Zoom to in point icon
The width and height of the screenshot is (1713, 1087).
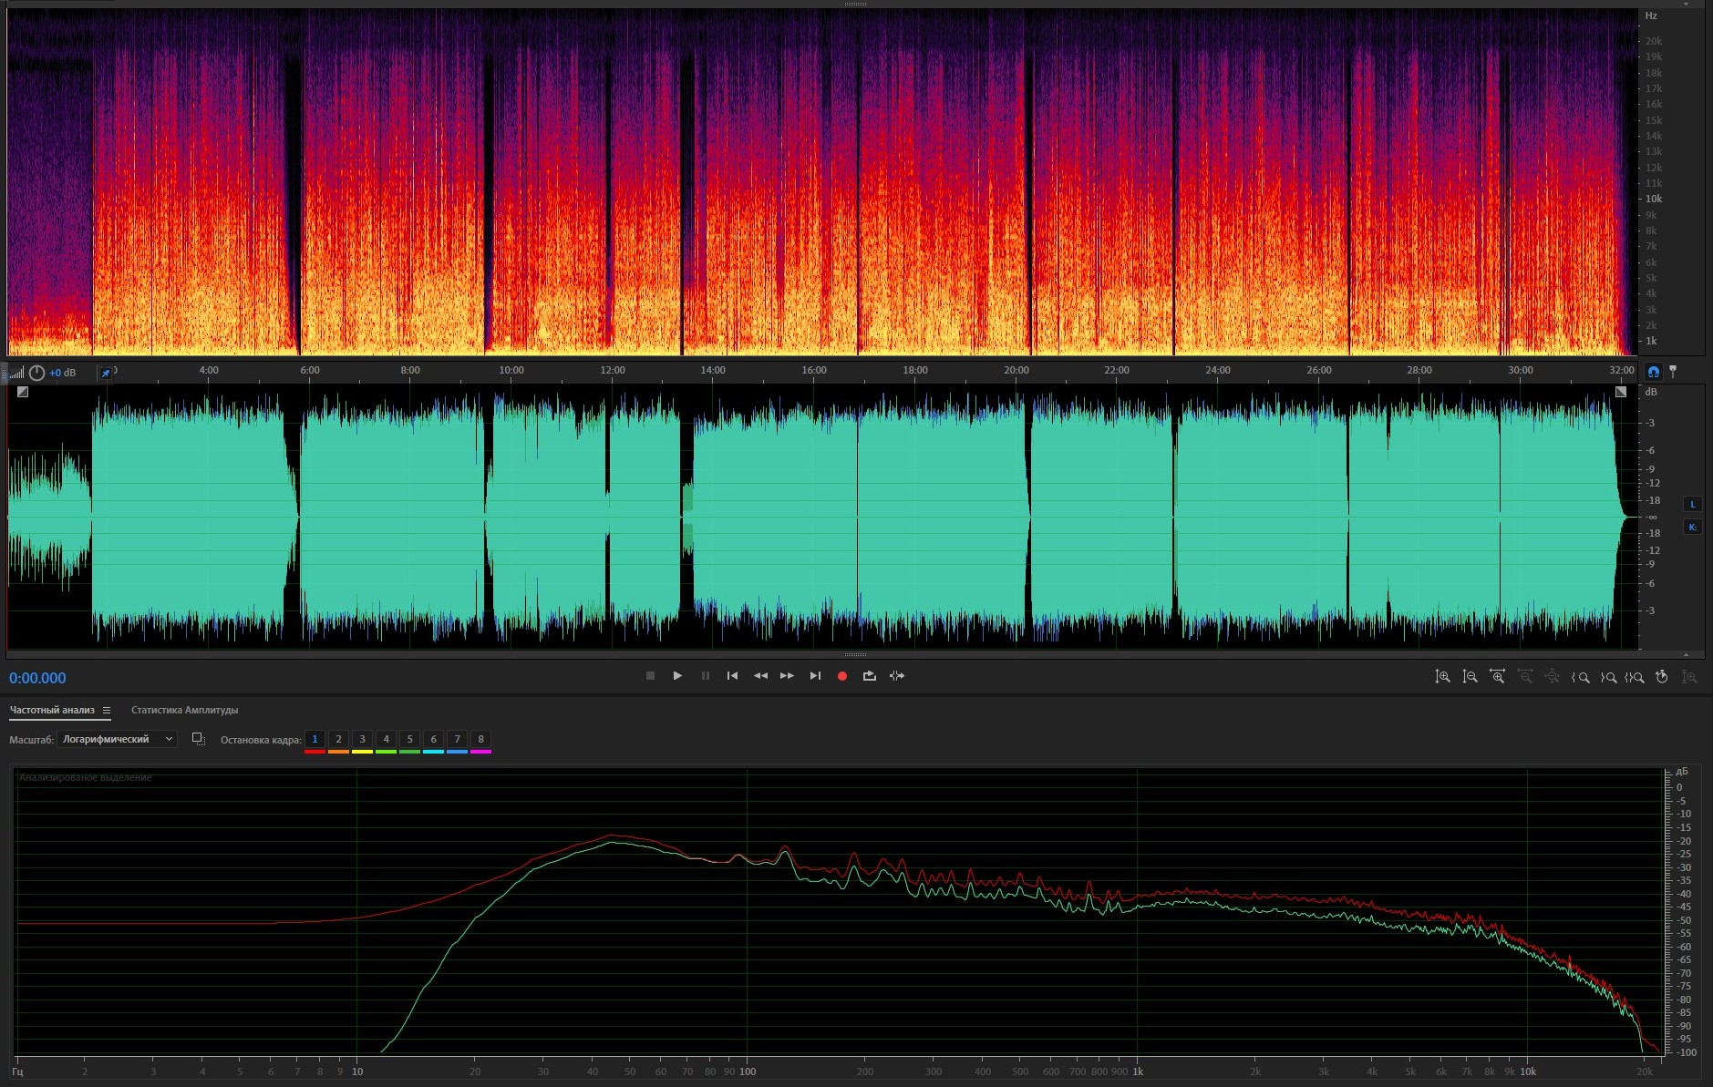(x=1580, y=677)
